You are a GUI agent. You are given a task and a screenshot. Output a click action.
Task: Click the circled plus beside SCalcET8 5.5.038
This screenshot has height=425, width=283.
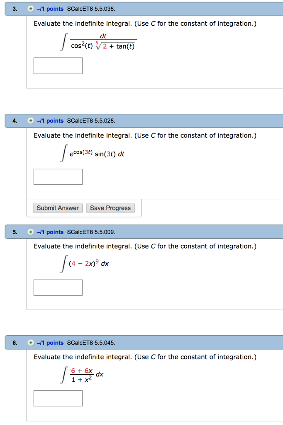coord(30,8)
